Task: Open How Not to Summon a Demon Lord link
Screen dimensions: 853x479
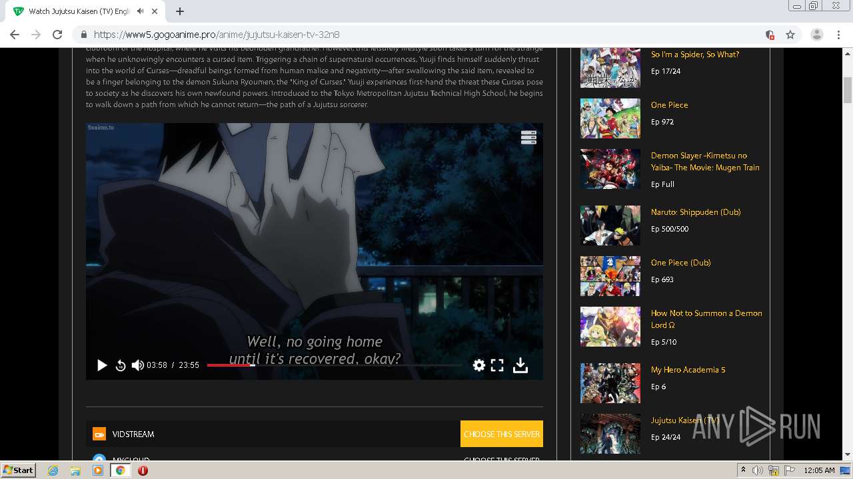Action: tap(706, 319)
